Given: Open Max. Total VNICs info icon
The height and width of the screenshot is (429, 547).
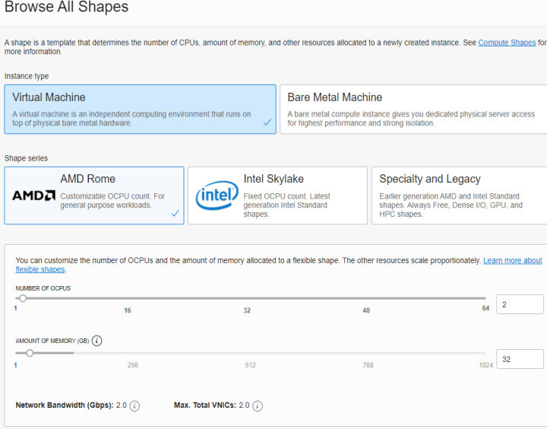Looking at the screenshot, I should (258, 406).
